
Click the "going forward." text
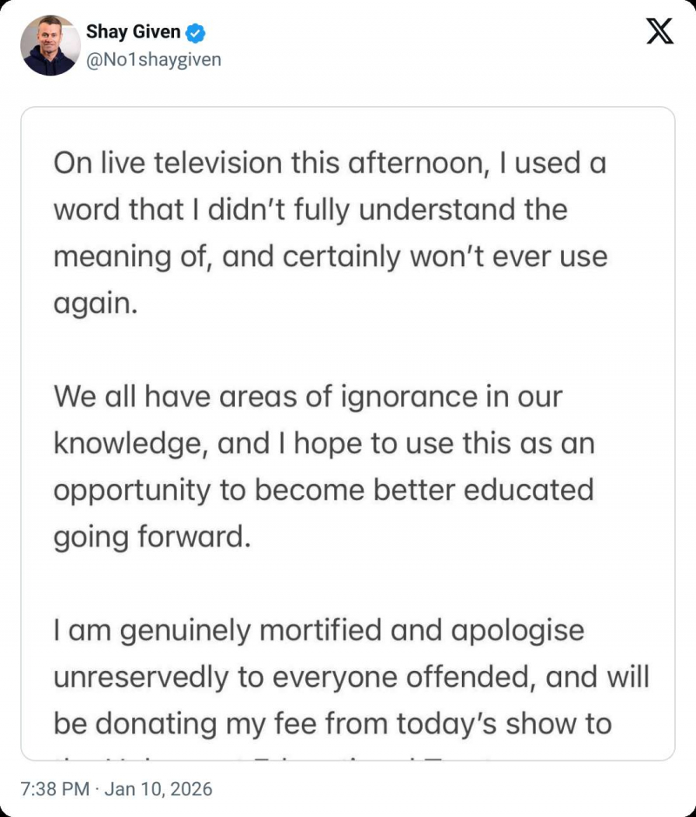click(151, 537)
